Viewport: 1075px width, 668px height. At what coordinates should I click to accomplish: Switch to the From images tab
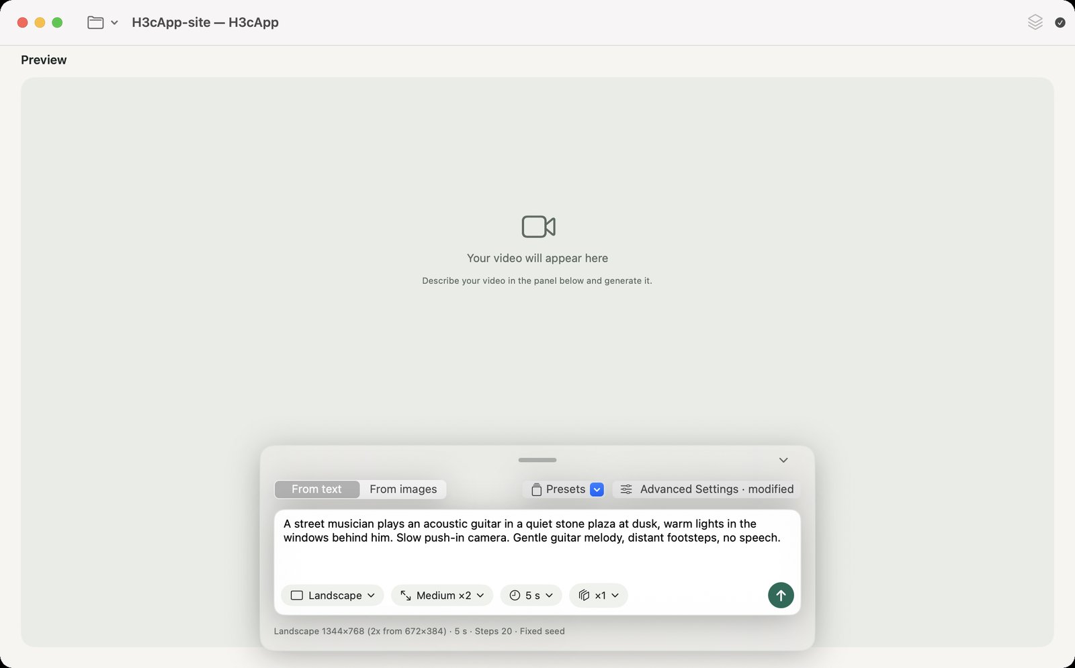[x=403, y=489]
